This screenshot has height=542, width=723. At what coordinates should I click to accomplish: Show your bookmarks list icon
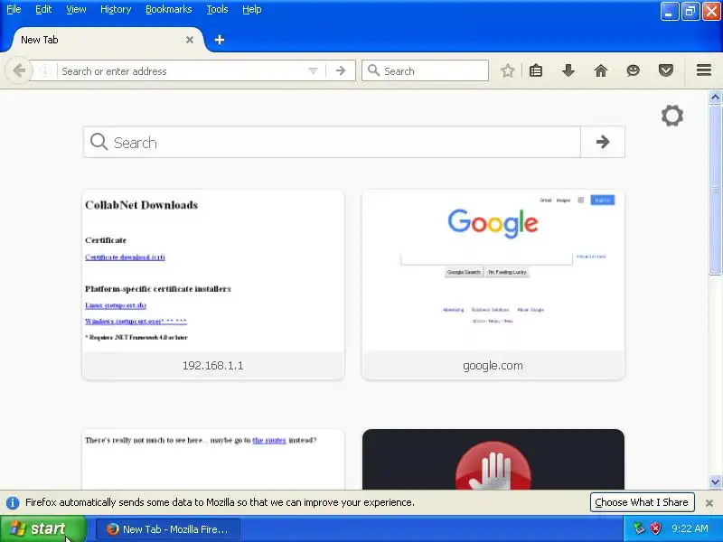[x=536, y=71]
